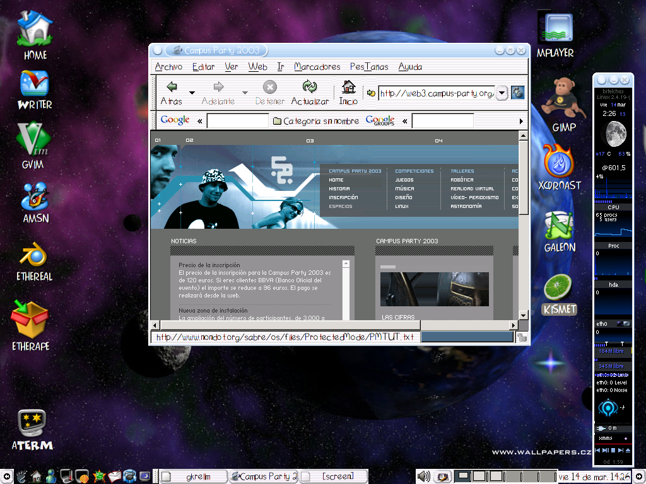Open Adelante history dropdown arrow
The height and width of the screenshot is (484, 646).
pyautogui.click(x=245, y=93)
